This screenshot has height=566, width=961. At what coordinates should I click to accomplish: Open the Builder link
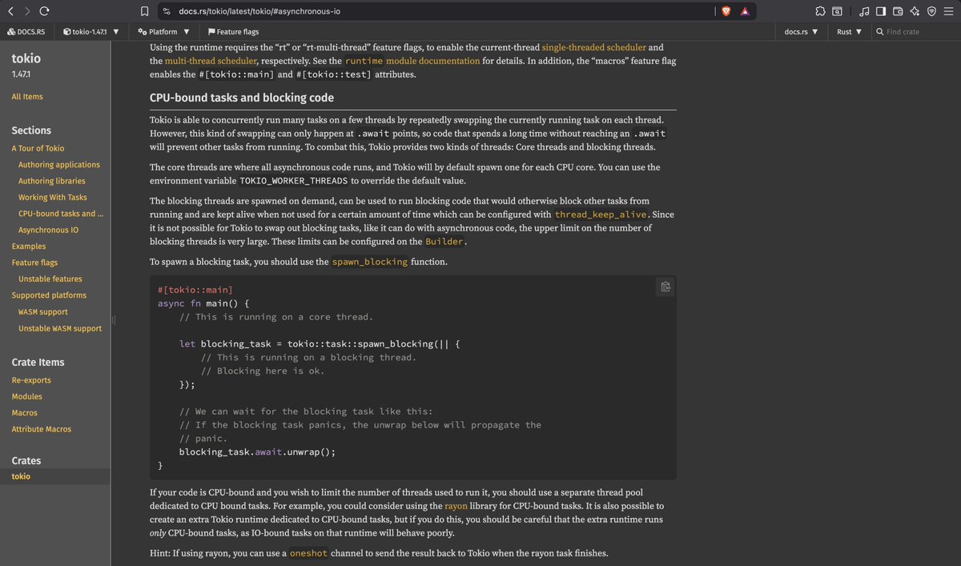[x=444, y=242]
